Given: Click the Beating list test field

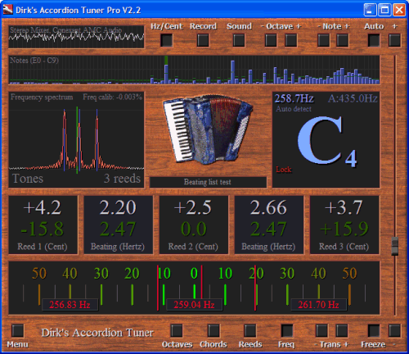Looking at the screenshot, I should (x=208, y=182).
